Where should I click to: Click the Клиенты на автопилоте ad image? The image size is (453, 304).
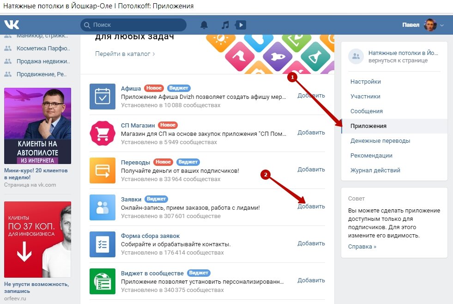point(37,126)
